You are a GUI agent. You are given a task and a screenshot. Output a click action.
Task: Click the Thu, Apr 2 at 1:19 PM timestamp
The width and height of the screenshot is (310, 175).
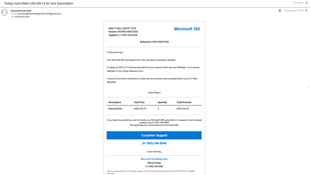point(294,10)
